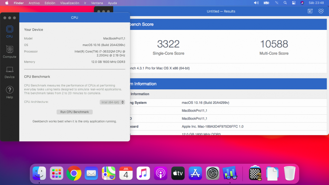Viewport: 329px width, 185px height.
Task: Click Run CPU Benchmark button
Action: [74, 112]
